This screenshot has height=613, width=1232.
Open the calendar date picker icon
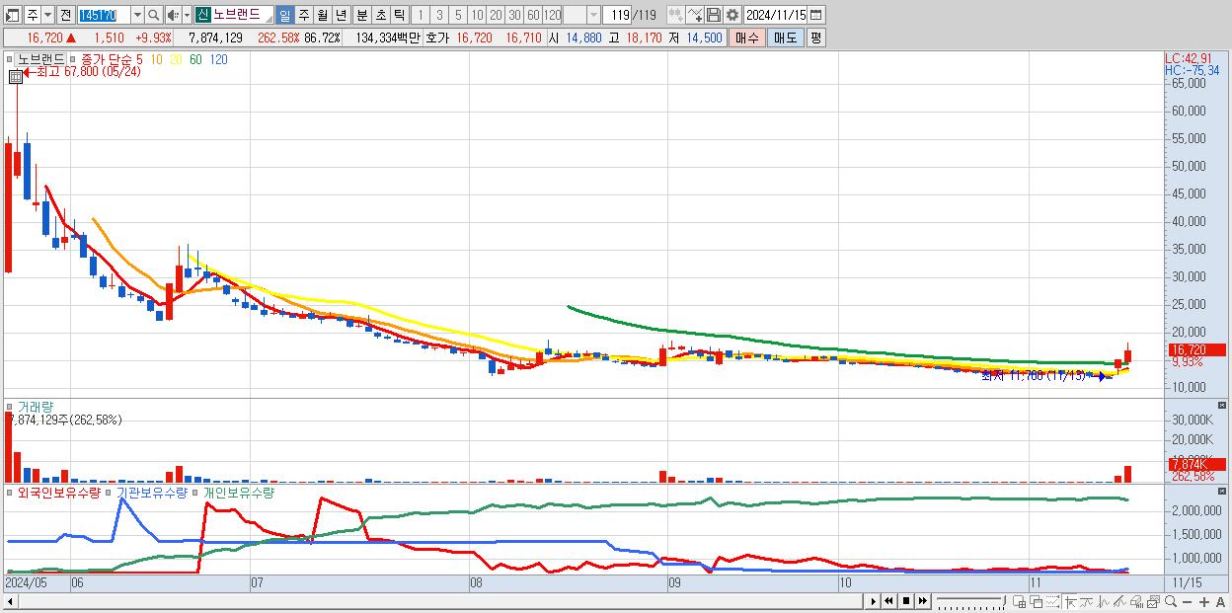click(x=816, y=15)
